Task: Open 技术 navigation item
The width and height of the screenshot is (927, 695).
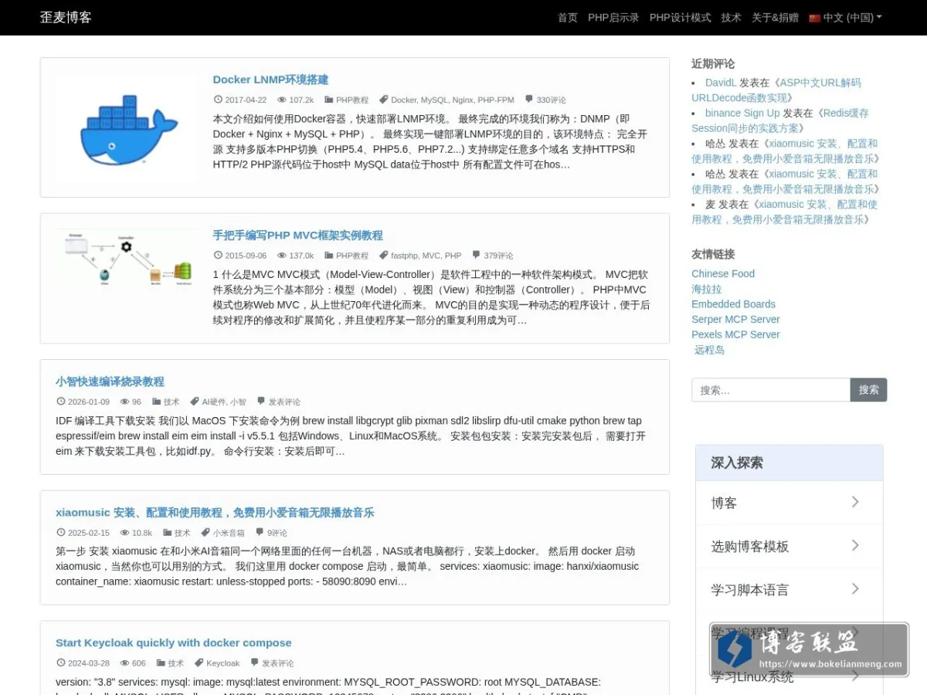Action: pyautogui.click(x=731, y=18)
